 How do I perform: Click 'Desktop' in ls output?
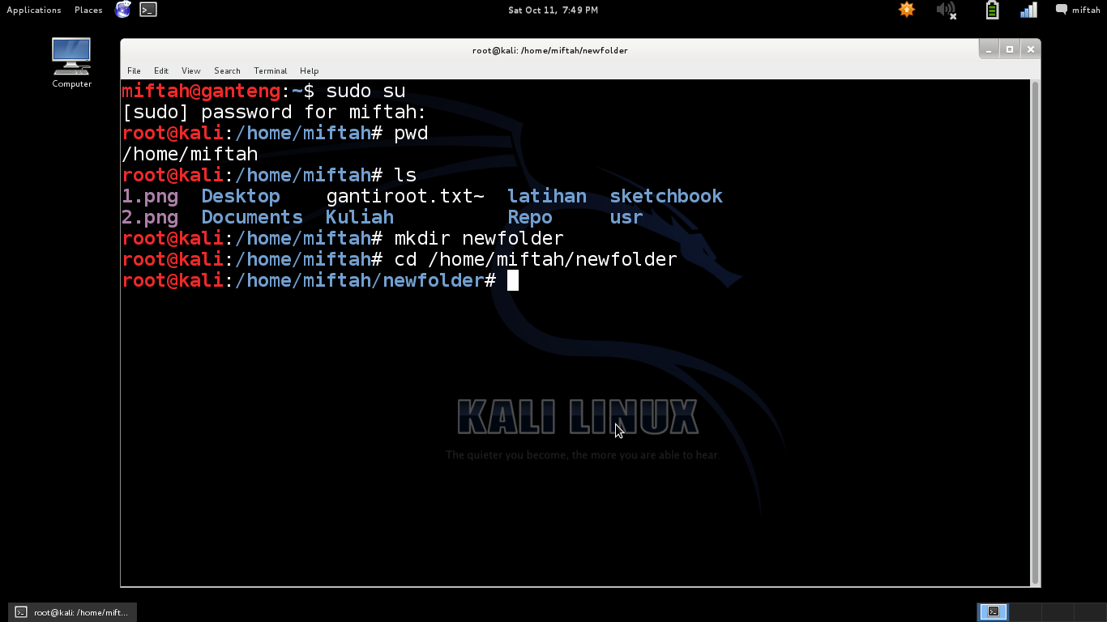pos(241,196)
